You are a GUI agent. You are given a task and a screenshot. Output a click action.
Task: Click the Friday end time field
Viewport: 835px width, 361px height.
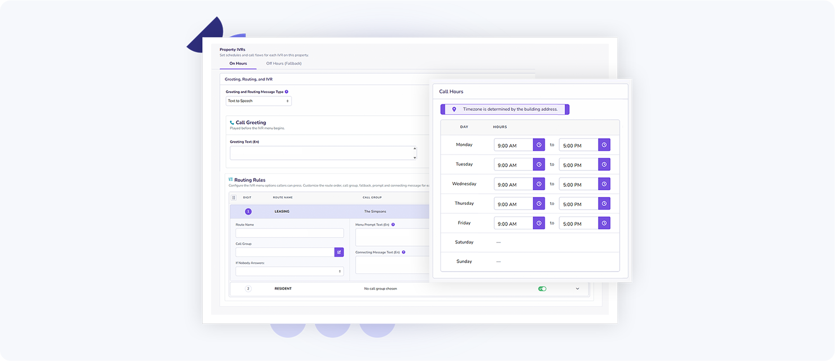[x=578, y=223]
